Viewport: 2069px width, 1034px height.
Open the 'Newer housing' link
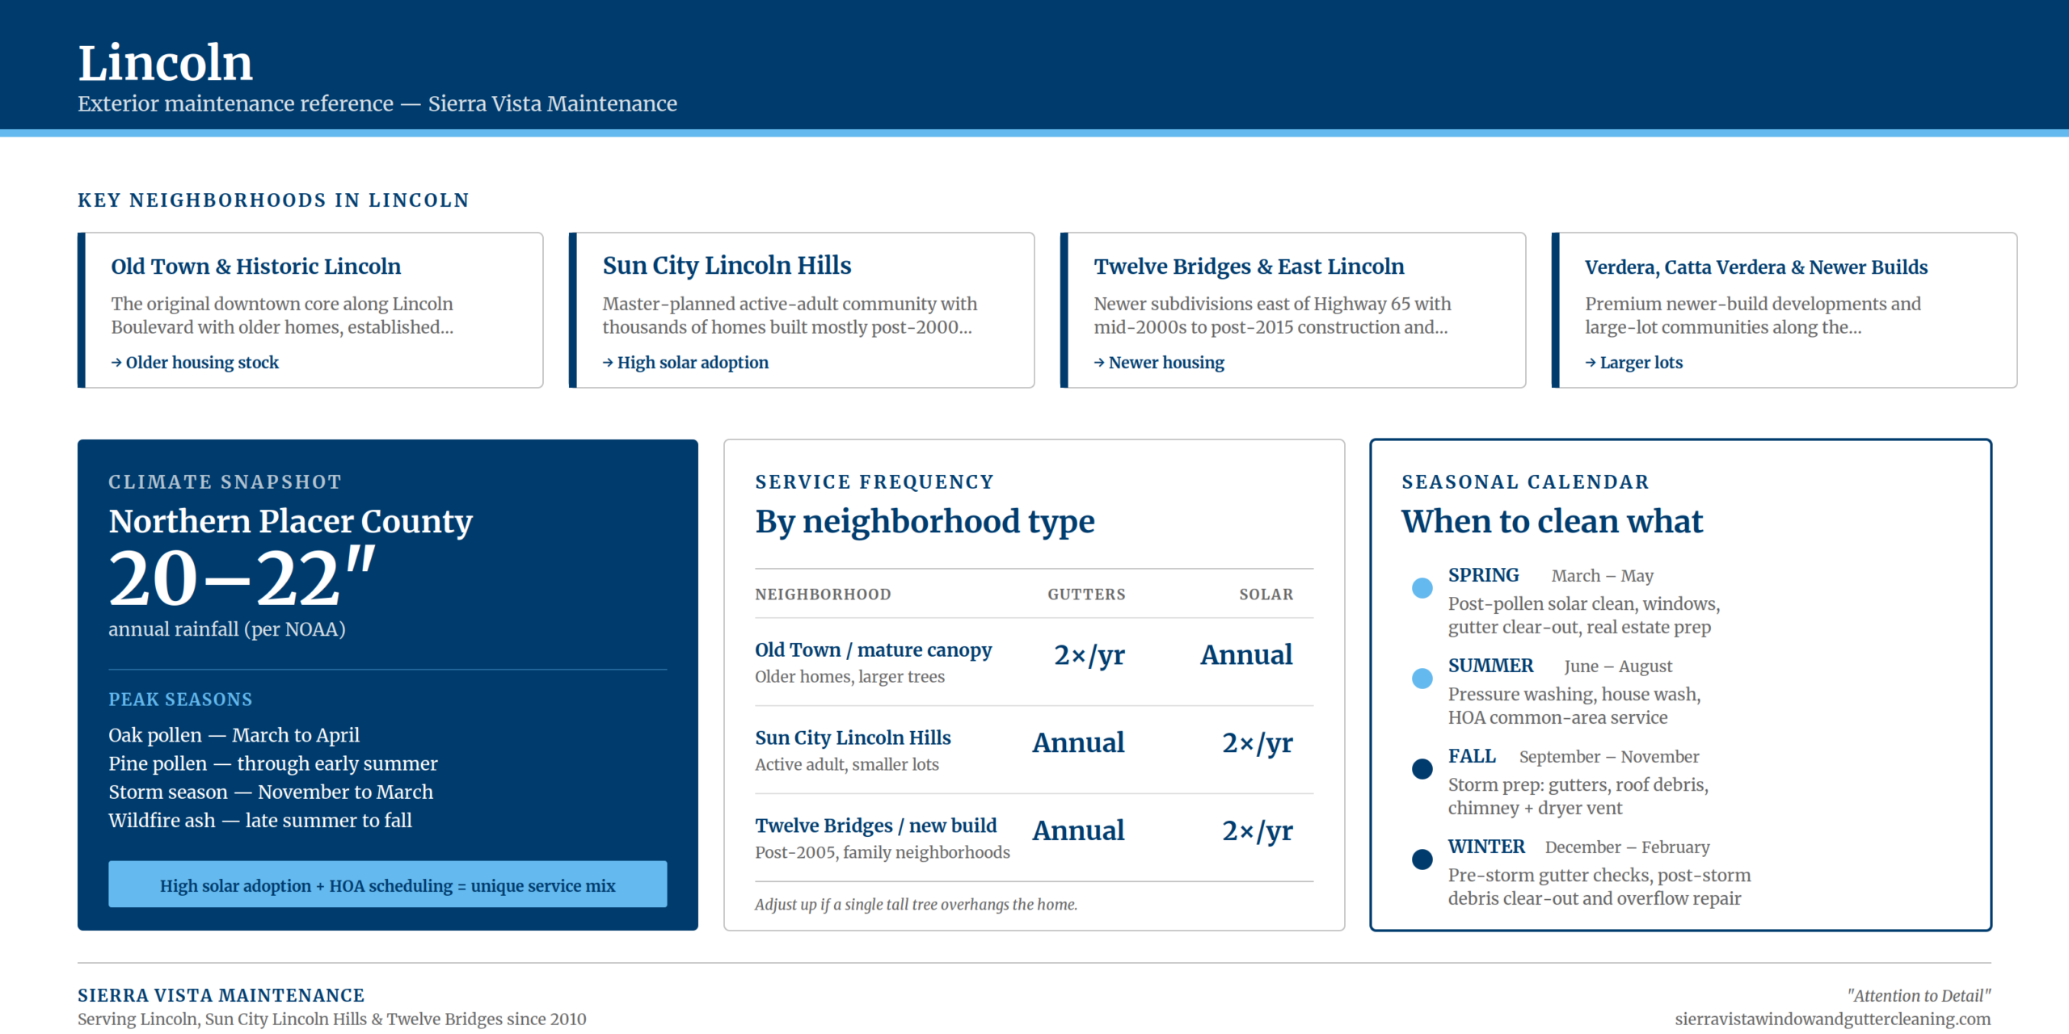[1159, 363]
